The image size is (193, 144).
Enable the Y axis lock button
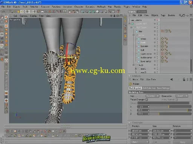pos(31,12)
